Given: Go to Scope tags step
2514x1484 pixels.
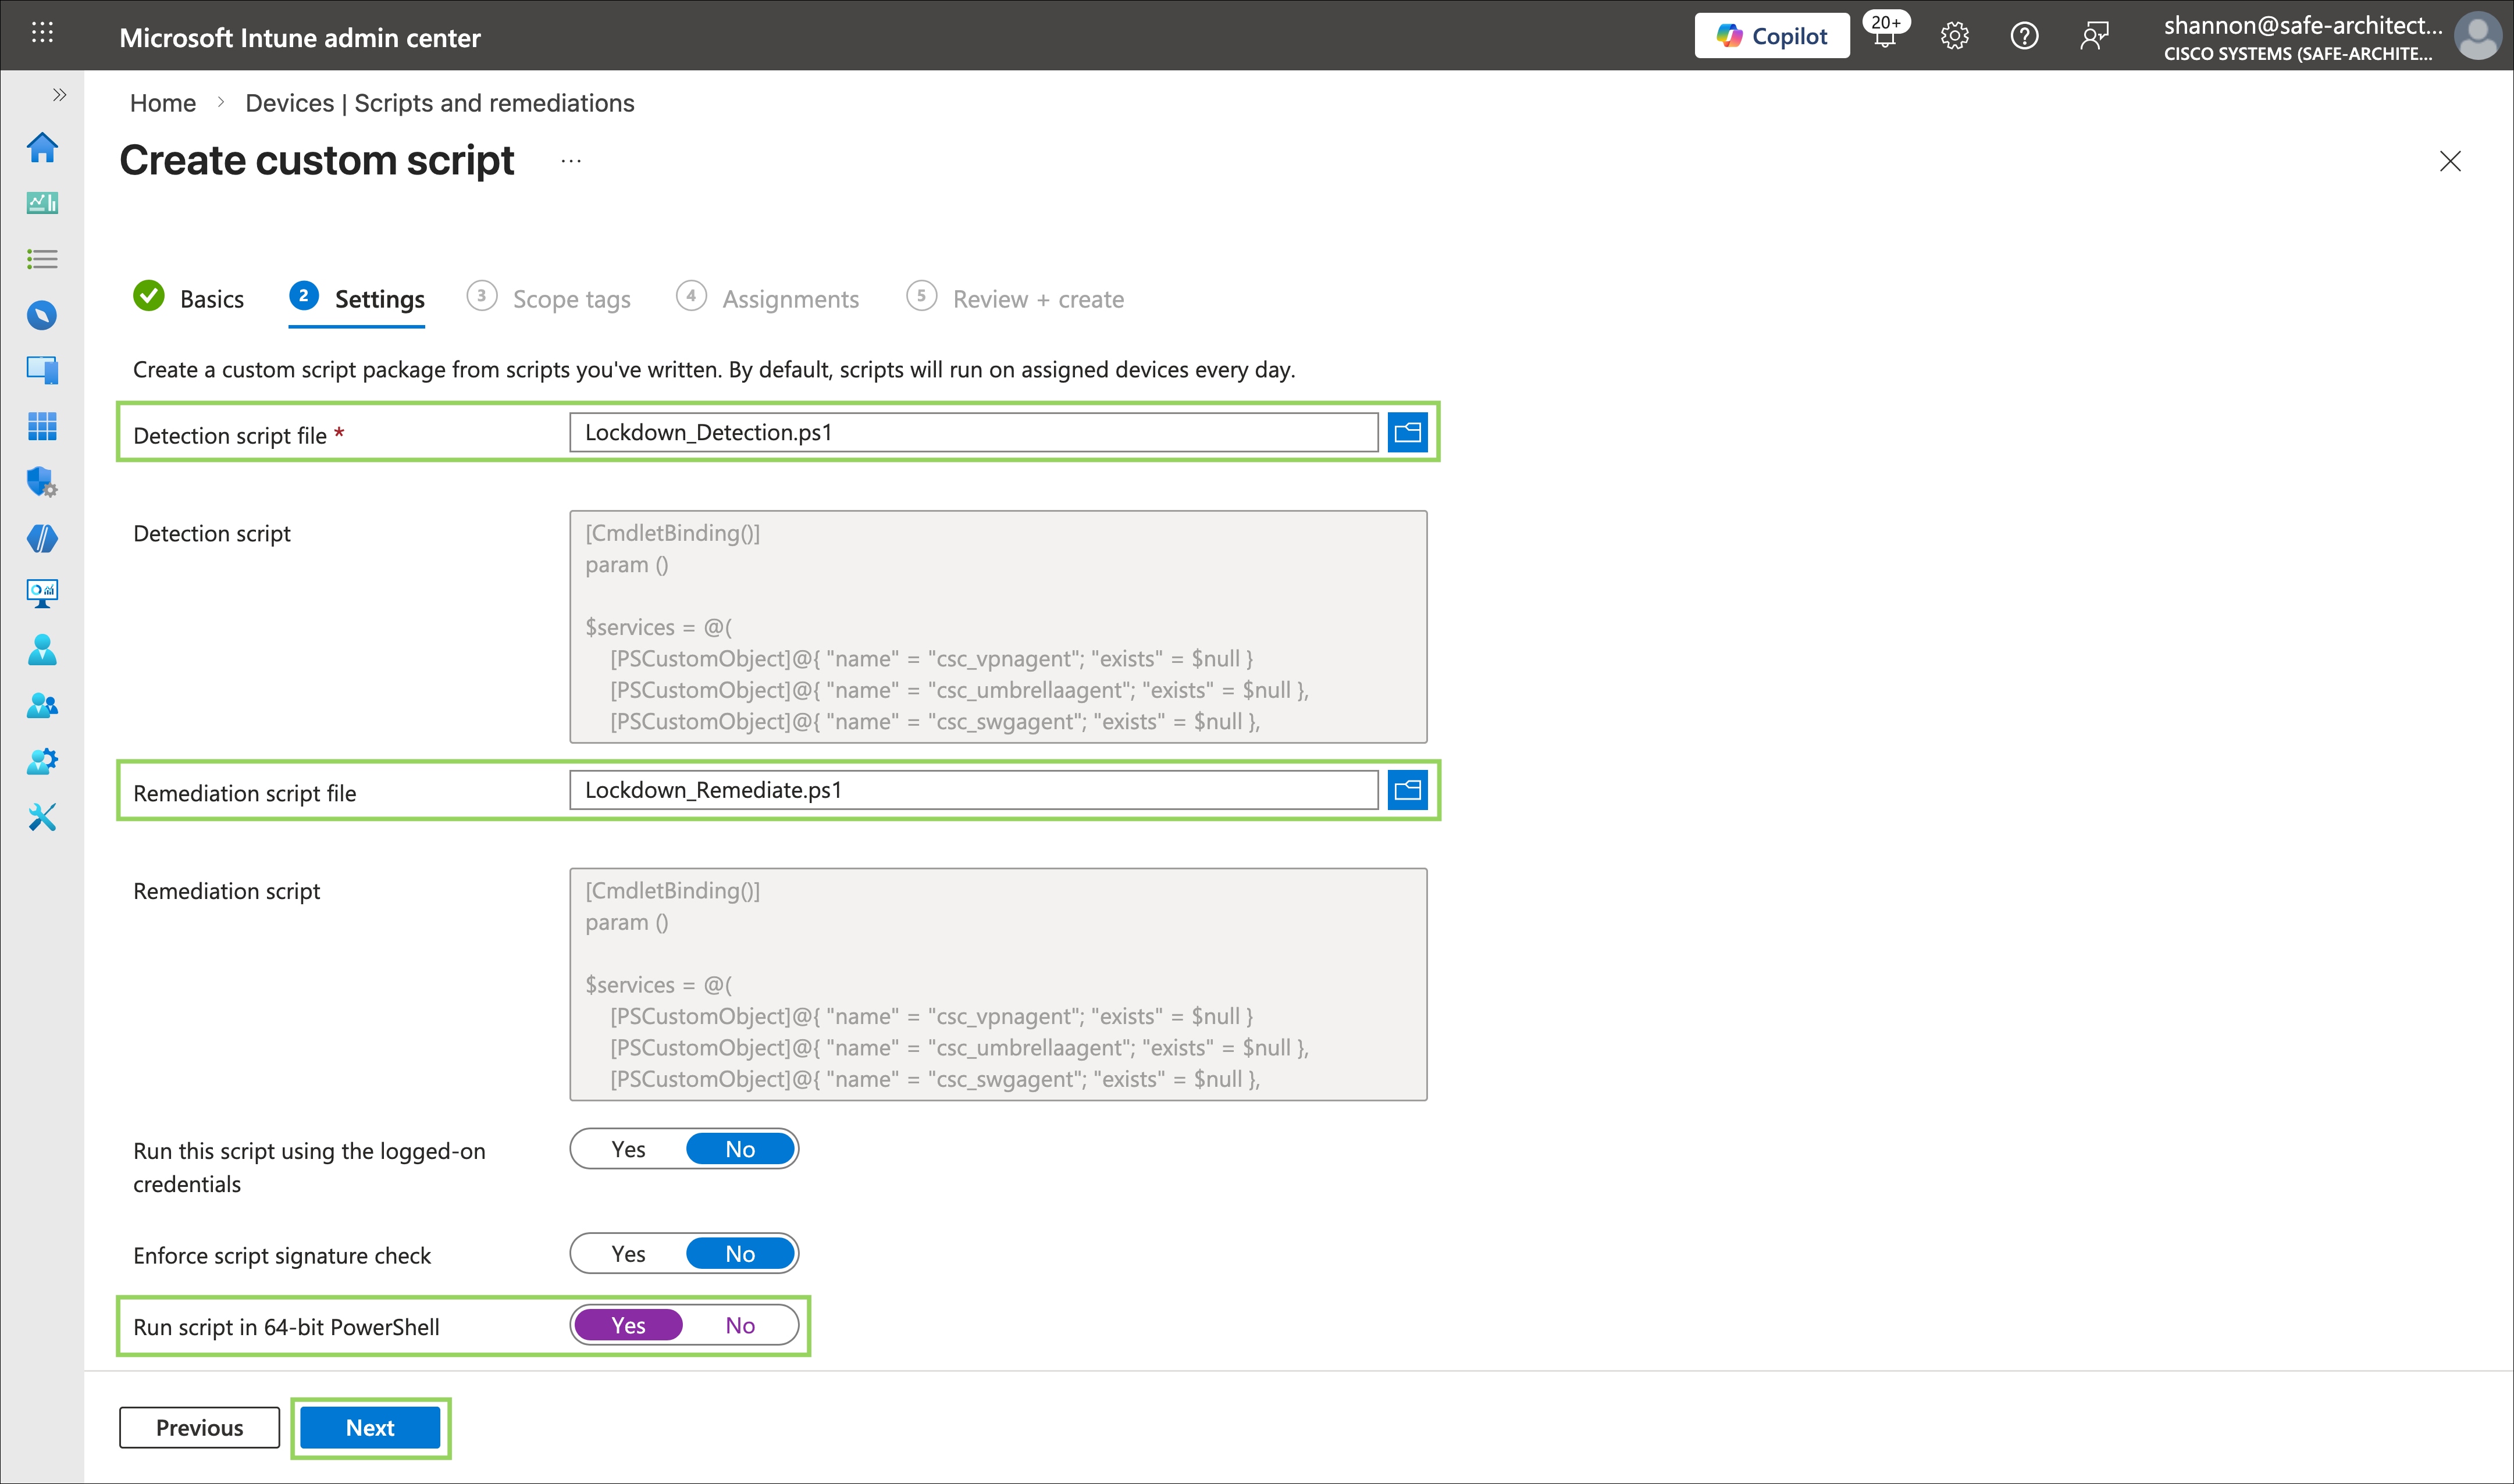Looking at the screenshot, I should (549, 299).
